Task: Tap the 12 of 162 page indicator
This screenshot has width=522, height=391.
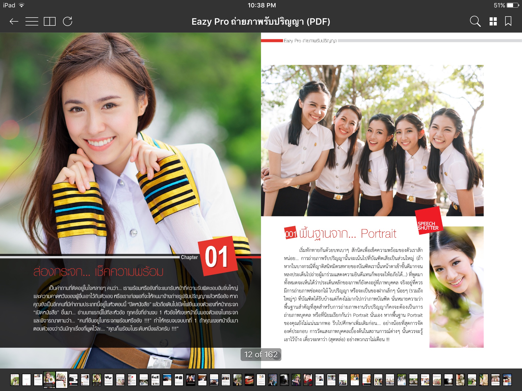Action: [261, 355]
